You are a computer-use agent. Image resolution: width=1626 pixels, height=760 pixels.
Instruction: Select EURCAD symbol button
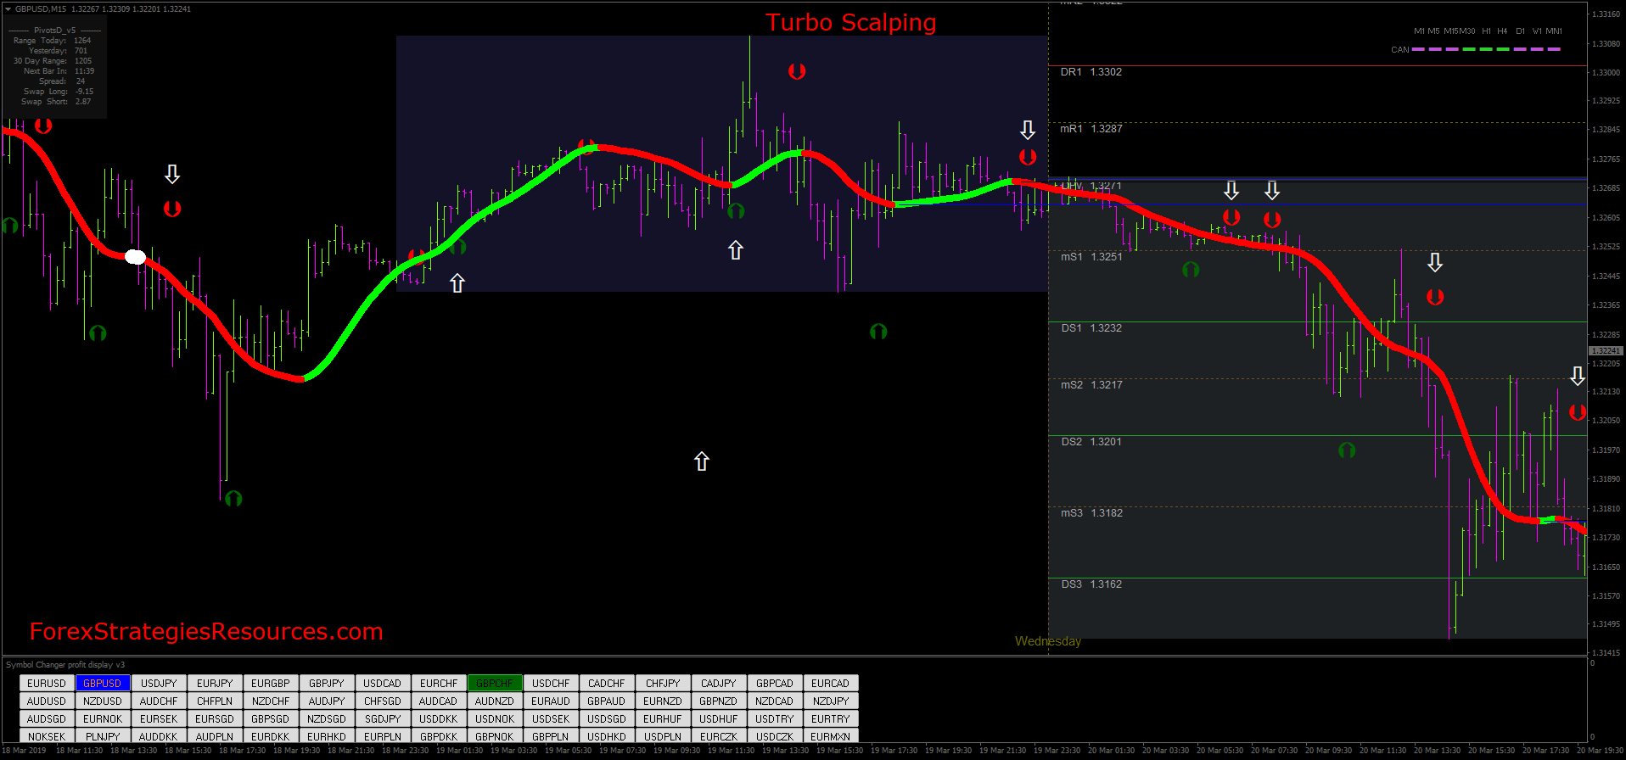coord(831,684)
